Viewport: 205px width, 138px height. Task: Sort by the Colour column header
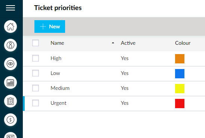(183, 43)
